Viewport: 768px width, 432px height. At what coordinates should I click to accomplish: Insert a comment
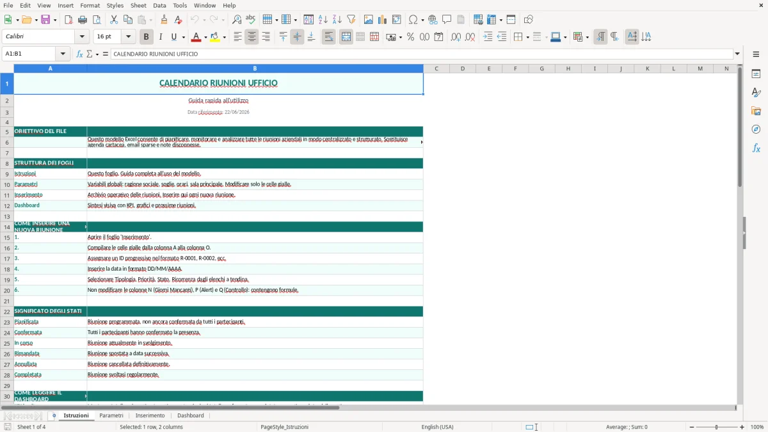447,20
